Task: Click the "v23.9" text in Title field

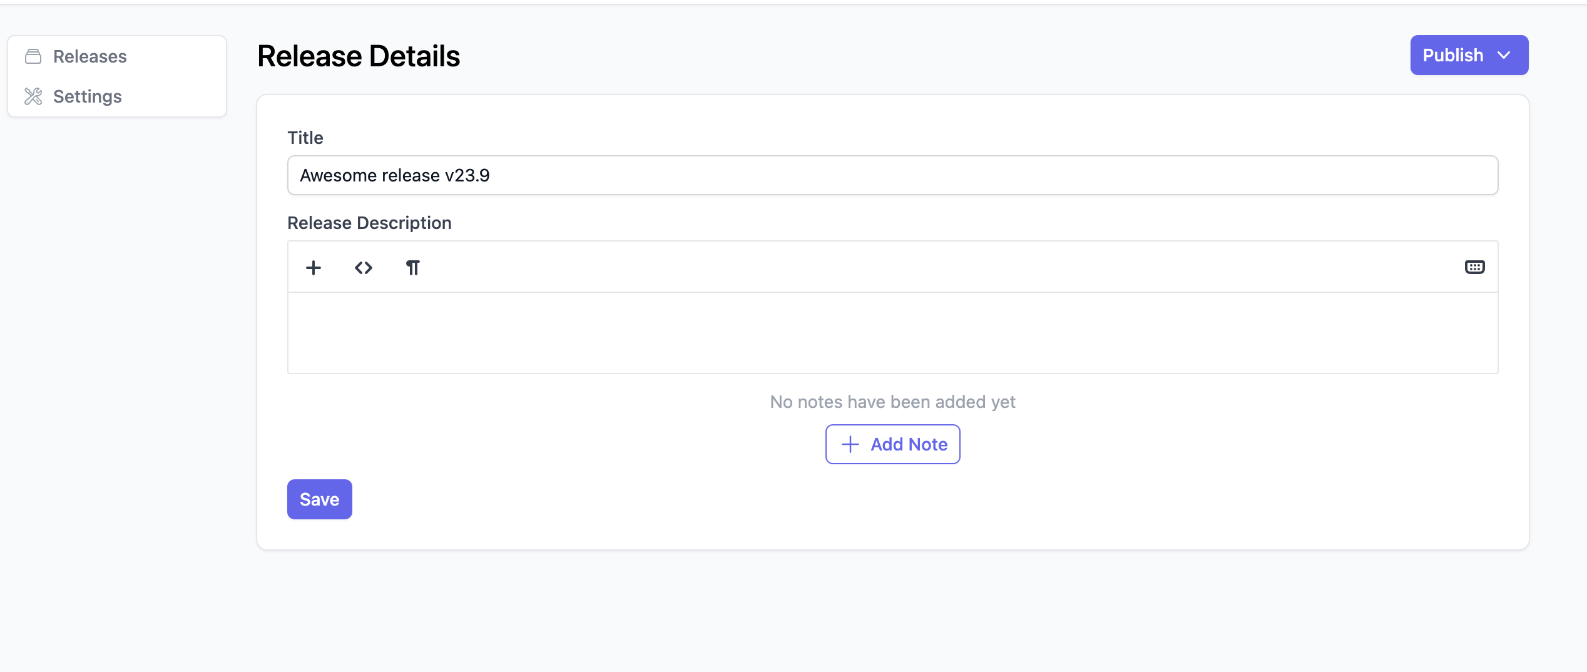Action: click(467, 175)
